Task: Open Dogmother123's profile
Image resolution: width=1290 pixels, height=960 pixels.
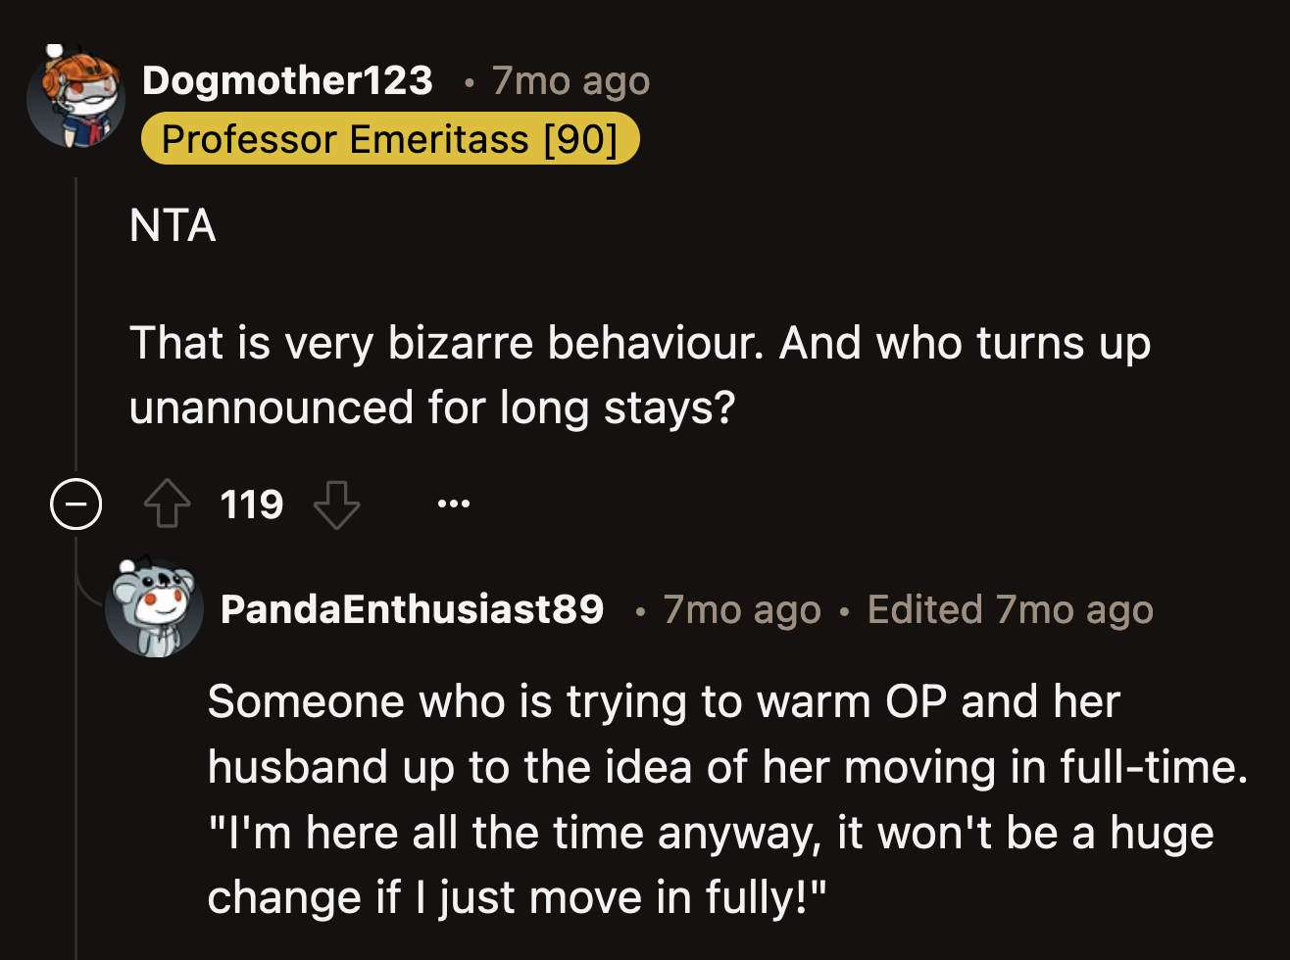Action: coord(287,81)
